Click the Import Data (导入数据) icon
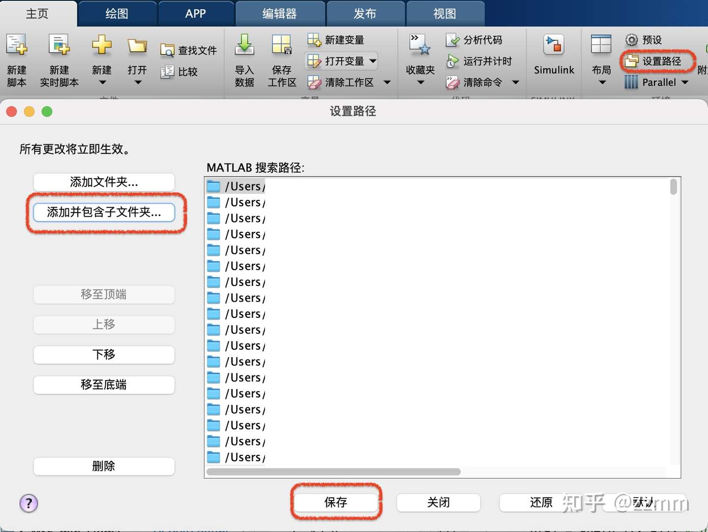This screenshot has width=708, height=532. 244,45
